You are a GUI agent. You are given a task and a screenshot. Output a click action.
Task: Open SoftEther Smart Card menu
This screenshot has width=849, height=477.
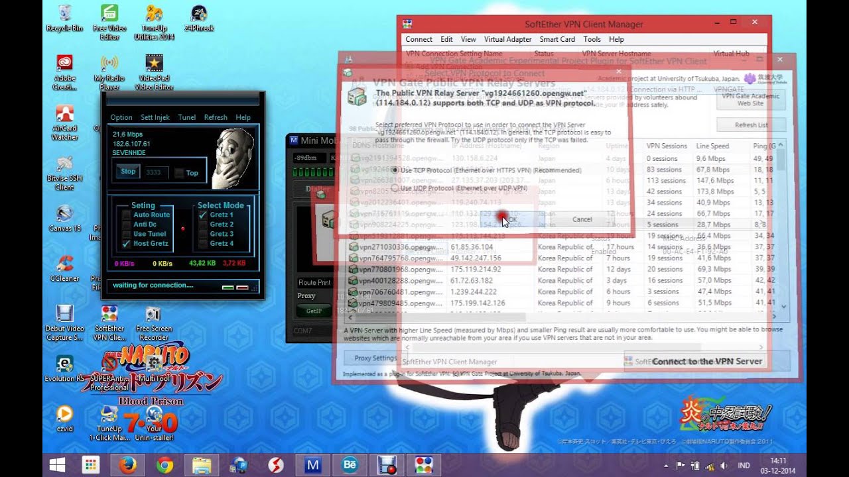[x=557, y=39]
